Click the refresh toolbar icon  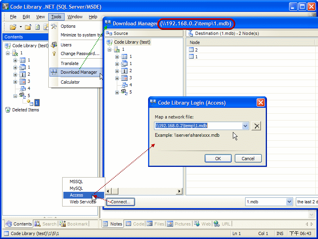pos(37,27)
